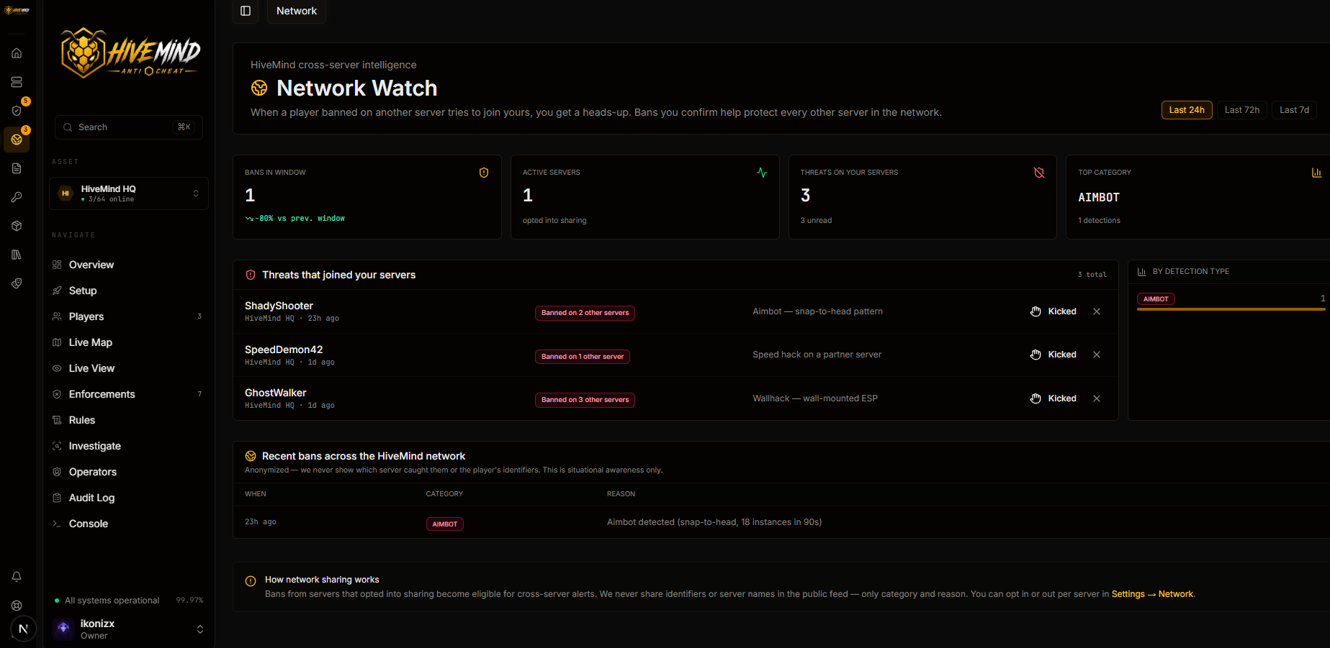Open the package box icon in the rail
Viewport: 1330px width, 648px height.
pos(17,226)
